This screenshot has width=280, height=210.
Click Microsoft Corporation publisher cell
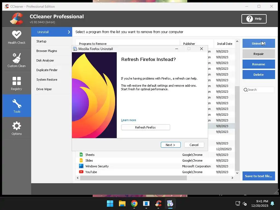196,166
